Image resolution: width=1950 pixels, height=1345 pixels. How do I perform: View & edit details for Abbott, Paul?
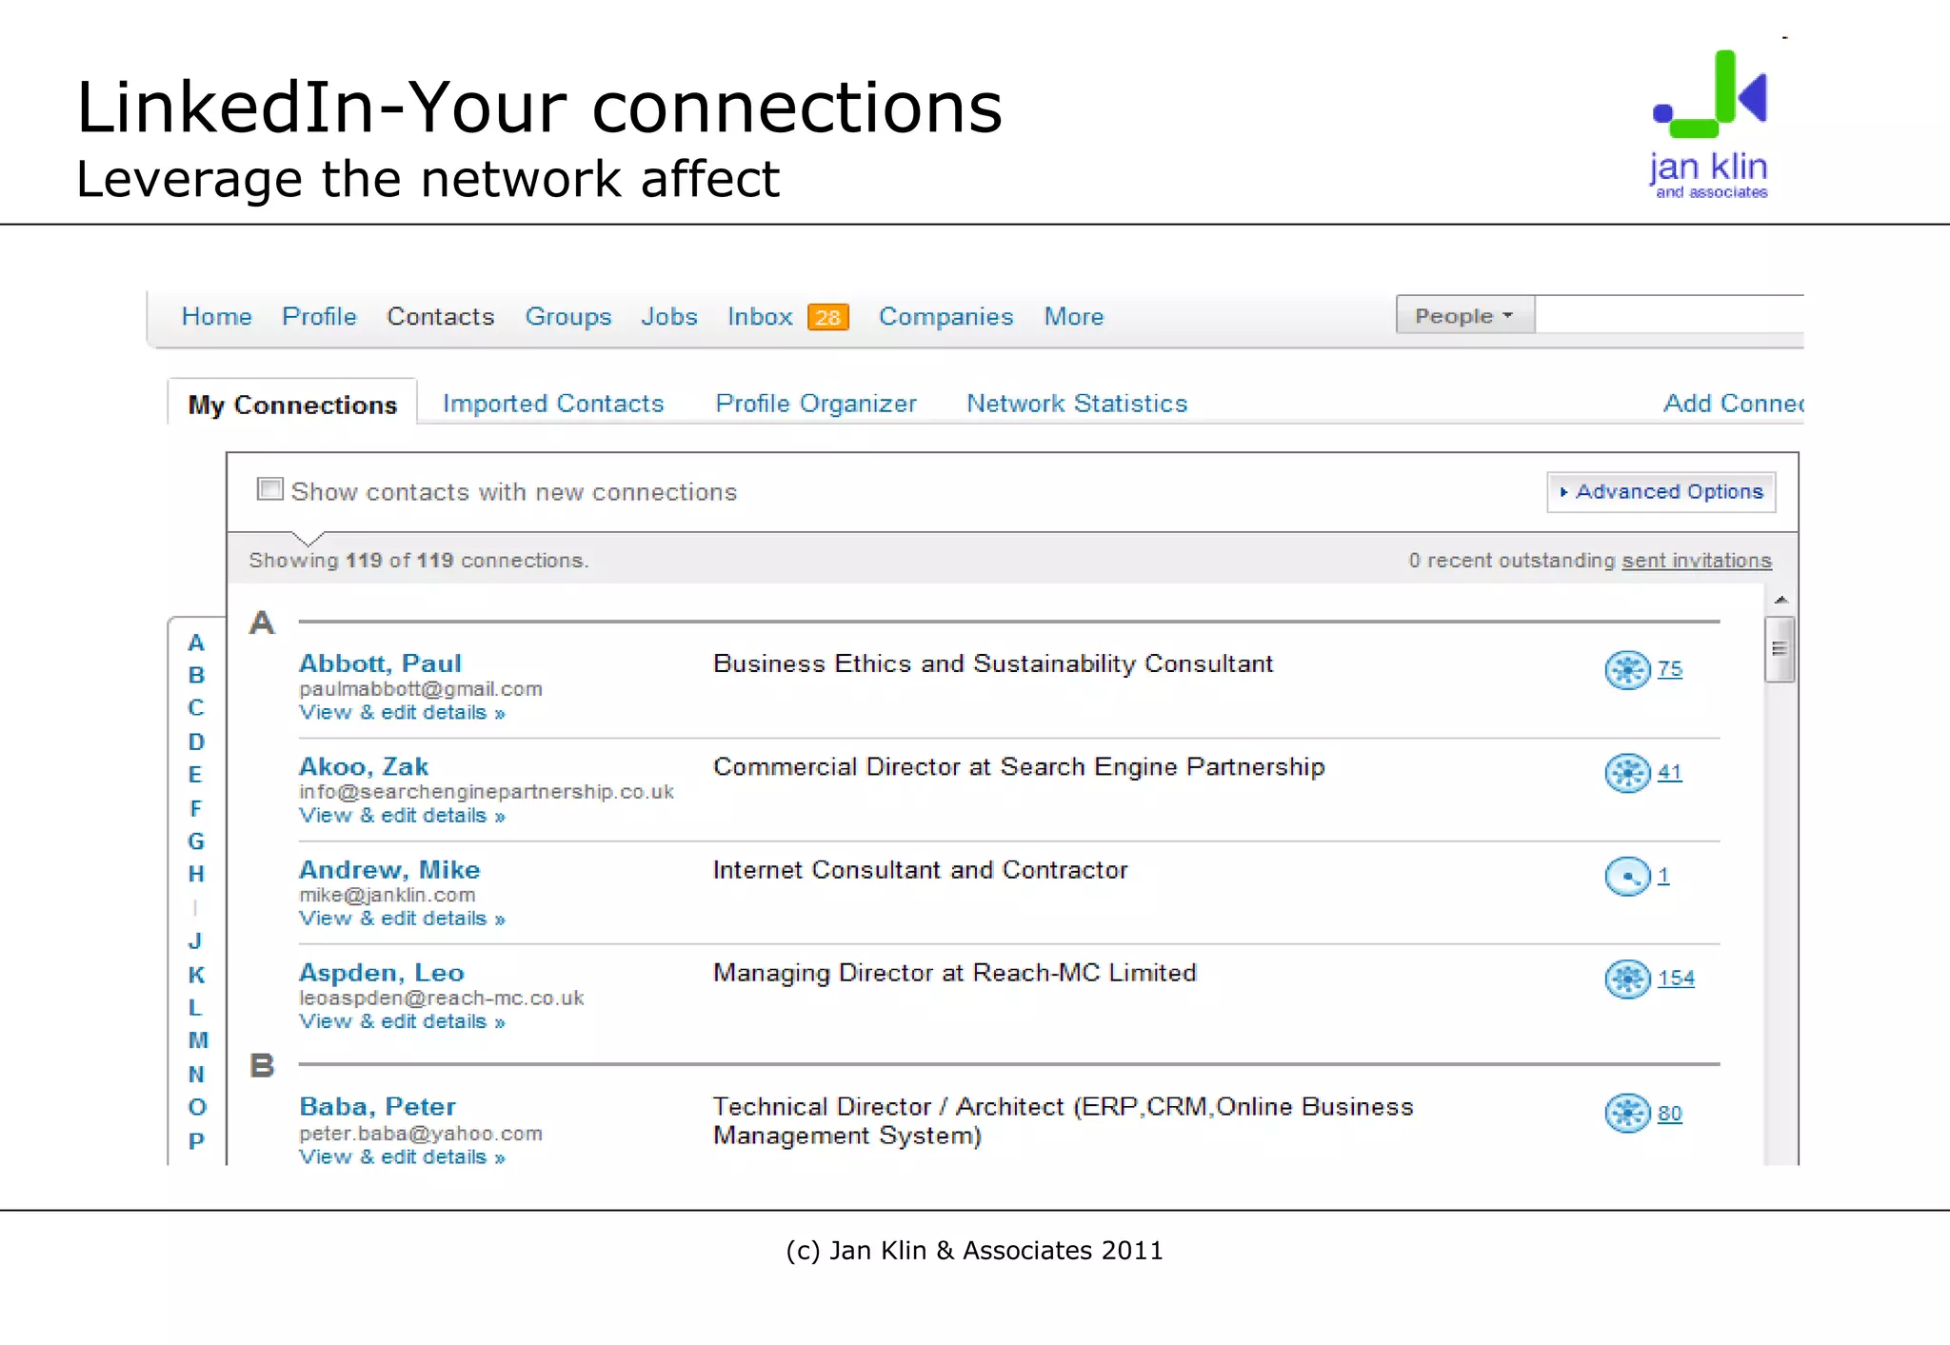click(x=402, y=713)
